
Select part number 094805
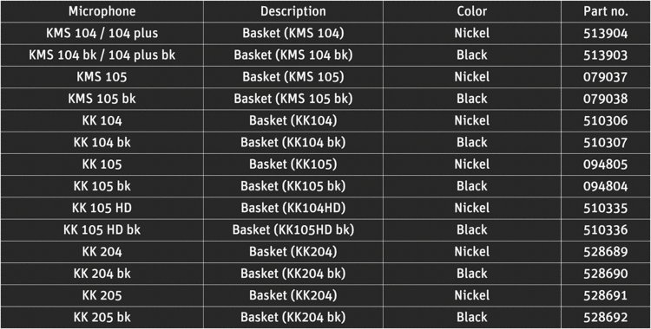tap(606, 164)
